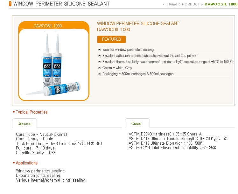
Task: Click bullet icon beside 'Ideal for window perimeters'
Action: click(x=99, y=50)
